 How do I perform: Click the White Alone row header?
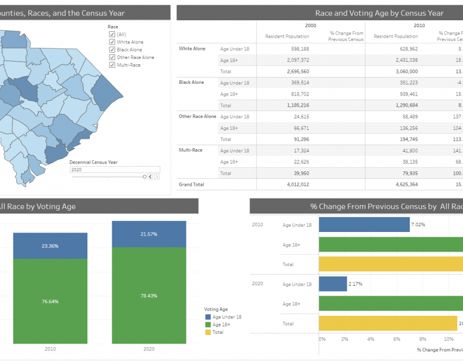point(192,49)
